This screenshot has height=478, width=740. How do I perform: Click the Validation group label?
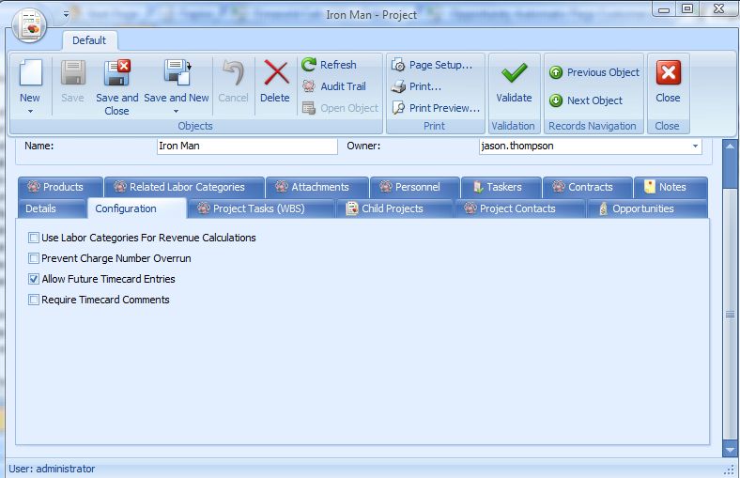(x=513, y=126)
